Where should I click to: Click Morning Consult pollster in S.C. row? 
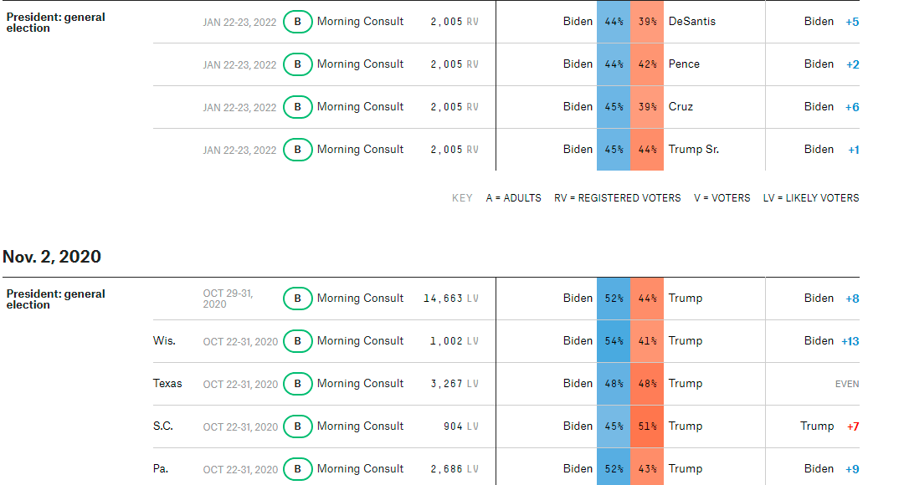[x=360, y=426]
